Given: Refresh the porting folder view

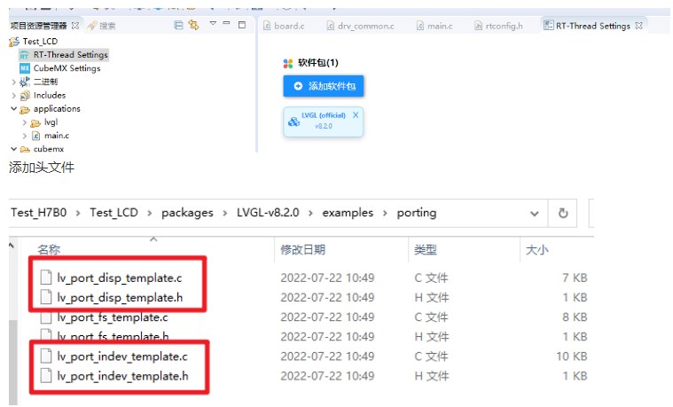Looking at the screenshot, I should [563, 213].
